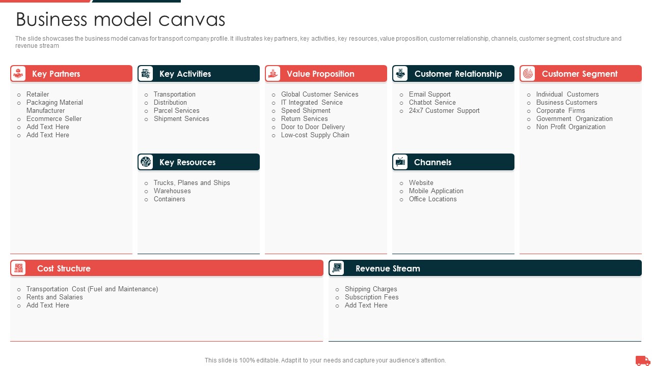Click the red delivery truck icon
The width and height of the screenshot is (652, 366).
coord(643,360)
